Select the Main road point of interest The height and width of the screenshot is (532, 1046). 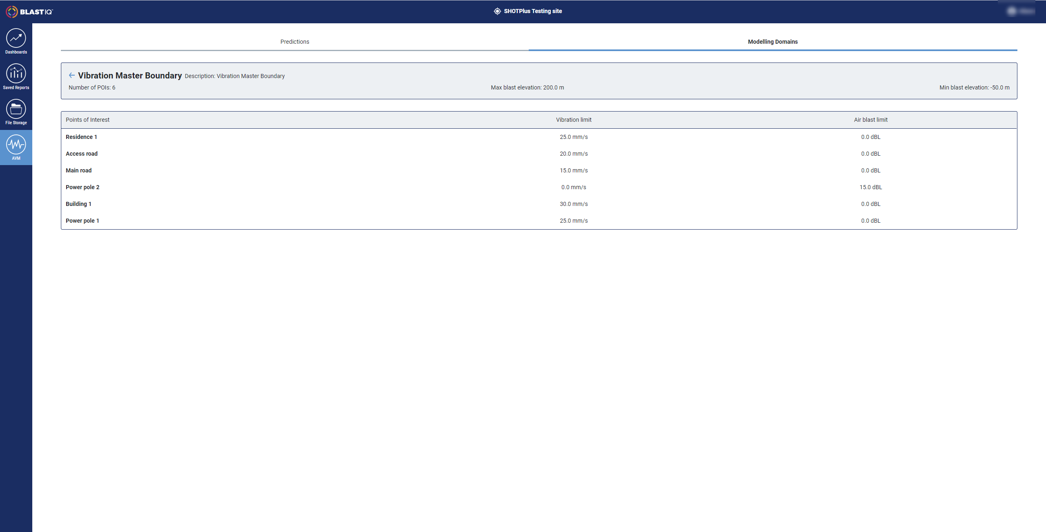(539, 170)
